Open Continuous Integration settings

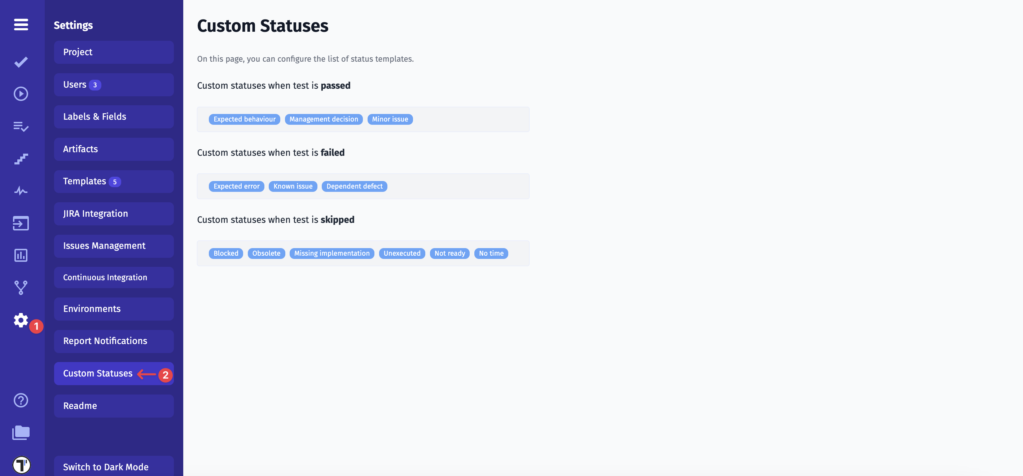[x=114, y=278]
